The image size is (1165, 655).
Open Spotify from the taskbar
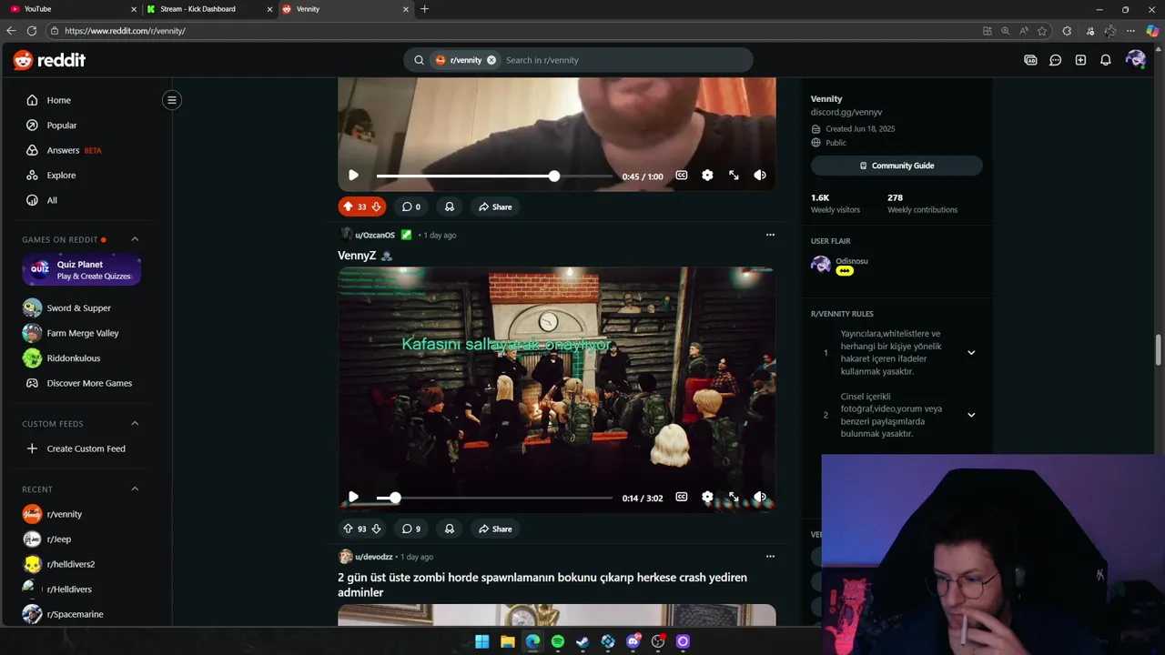(558, 641)
